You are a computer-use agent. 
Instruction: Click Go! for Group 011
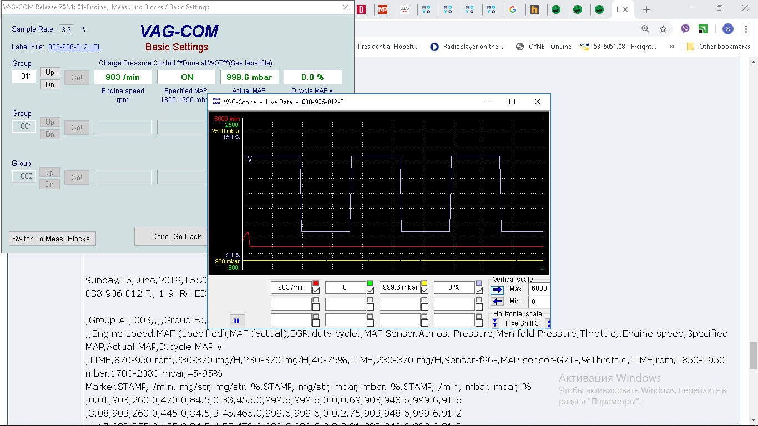click(x=77, y=78)
